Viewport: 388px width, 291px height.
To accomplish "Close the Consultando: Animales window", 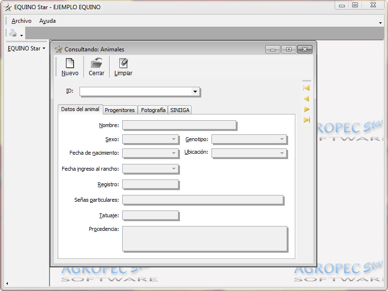I will click(305, 49).
